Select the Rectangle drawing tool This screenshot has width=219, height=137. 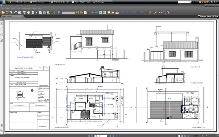134,13
